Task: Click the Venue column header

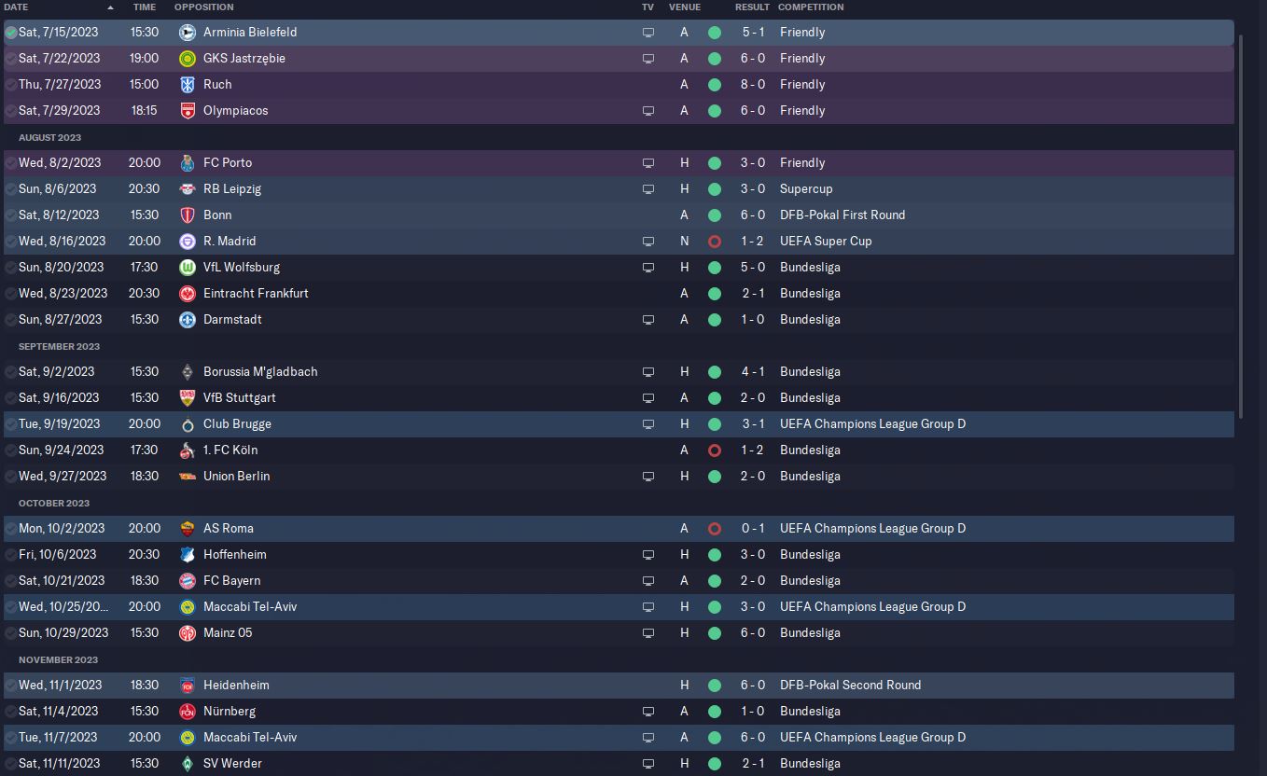Action: tap(684, 7)
